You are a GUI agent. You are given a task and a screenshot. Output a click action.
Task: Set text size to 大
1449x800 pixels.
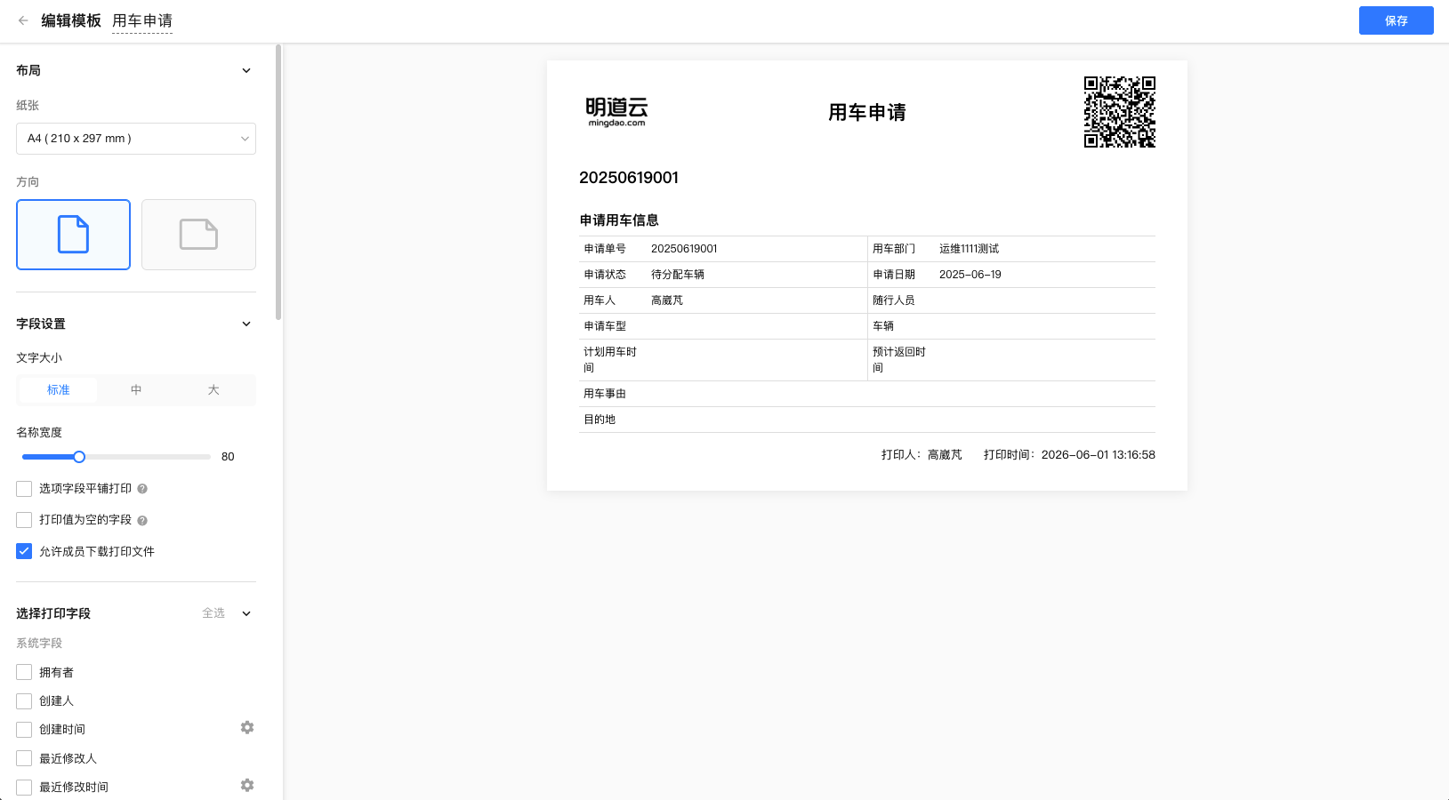click(213, 390)
